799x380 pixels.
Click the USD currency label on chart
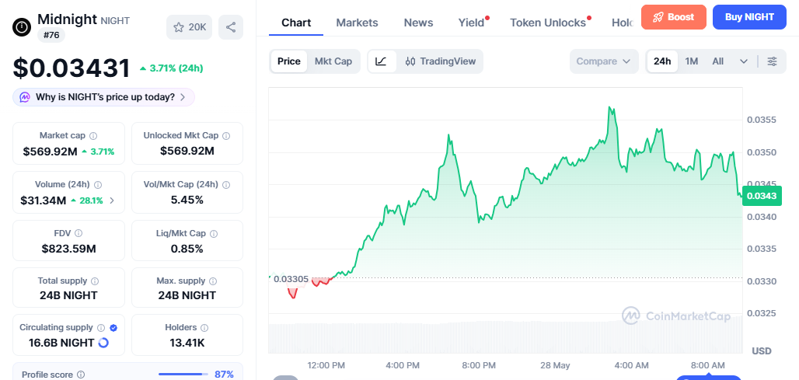coord(762,351)
